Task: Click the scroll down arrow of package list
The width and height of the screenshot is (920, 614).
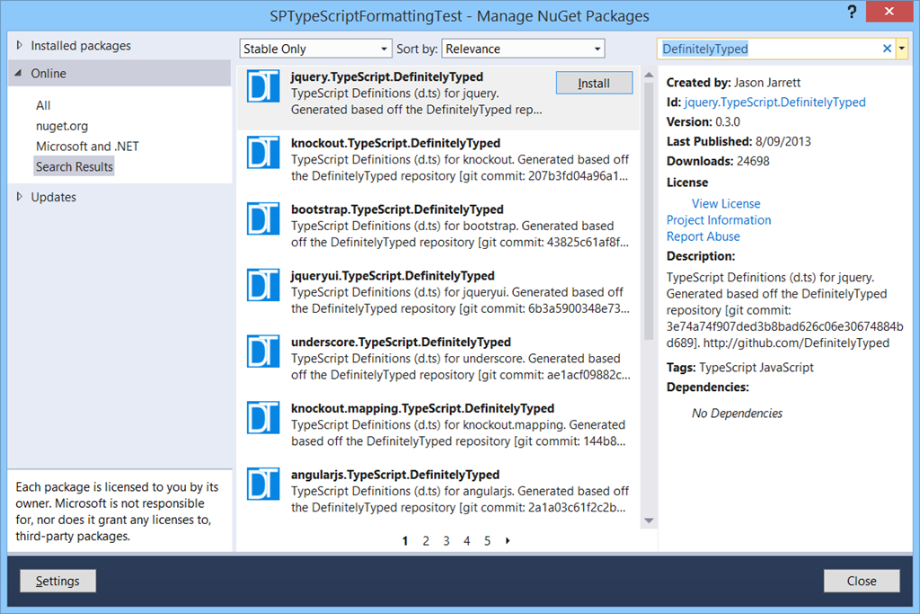Action: [x=649, y=521]
